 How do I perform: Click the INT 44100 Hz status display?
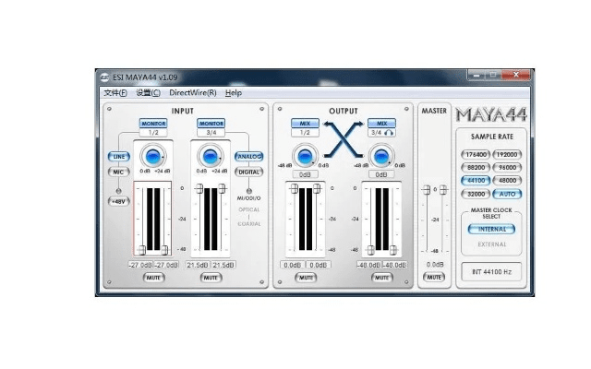click(x=492, y=272)
